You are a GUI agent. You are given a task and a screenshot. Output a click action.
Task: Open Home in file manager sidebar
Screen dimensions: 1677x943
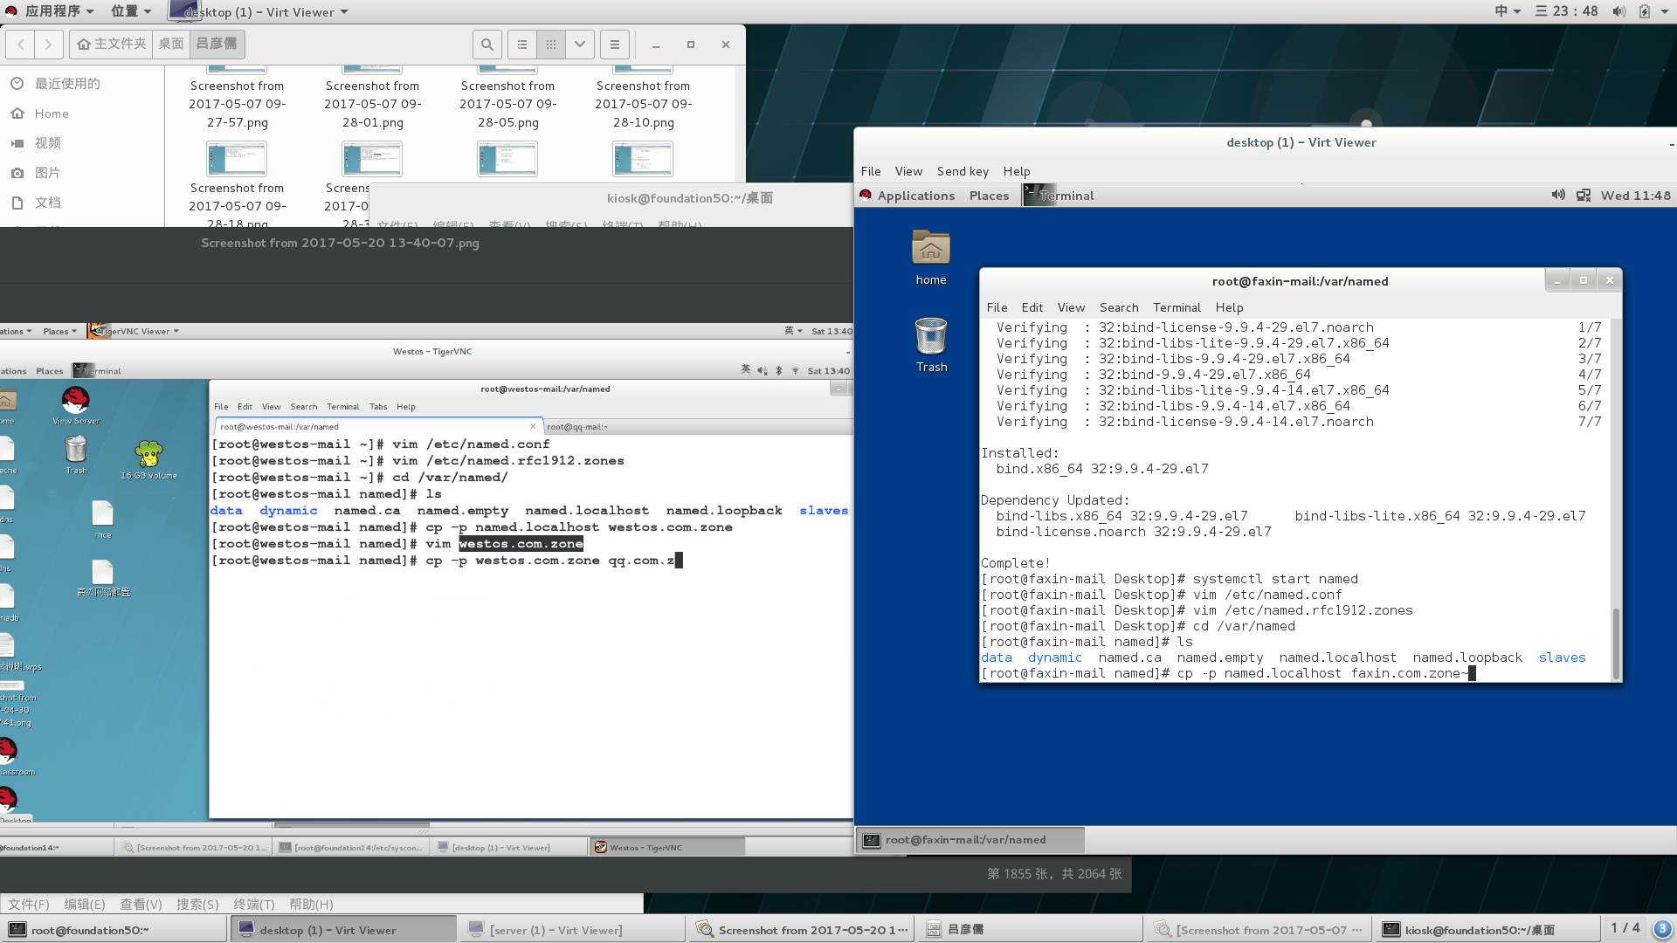point(52,114)
